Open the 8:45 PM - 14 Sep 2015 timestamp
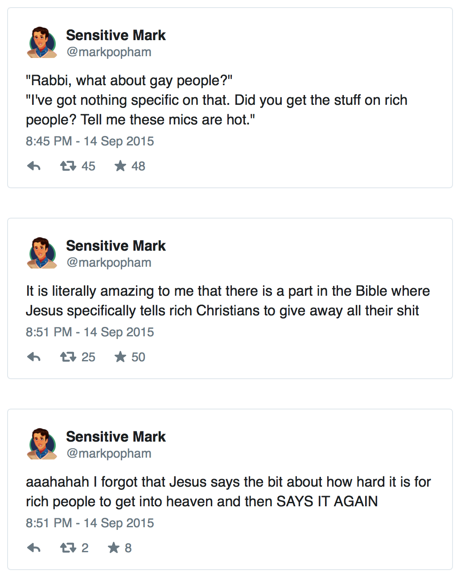This screenshot has width=461, height=579. pyautogui.click(x=90, y=141)
